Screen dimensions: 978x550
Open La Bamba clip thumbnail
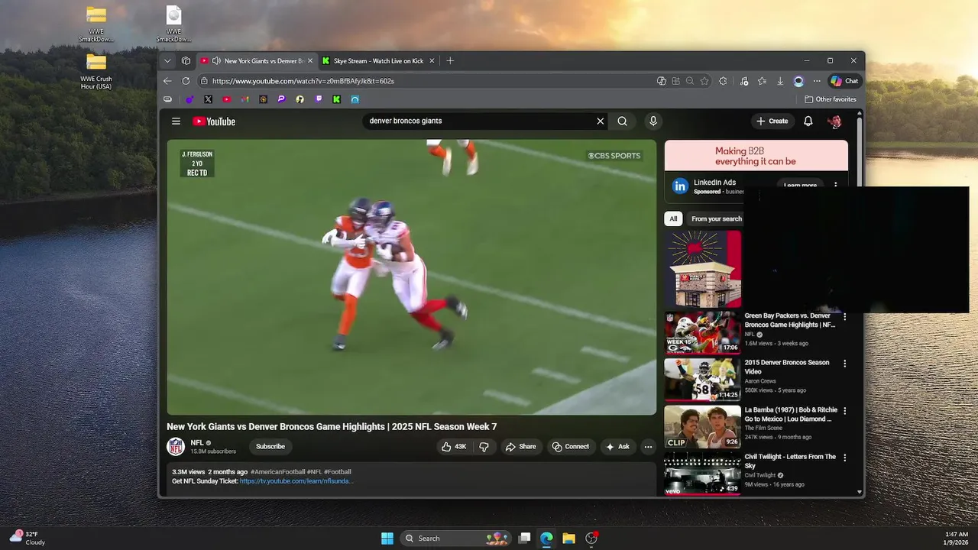[702, 426]
